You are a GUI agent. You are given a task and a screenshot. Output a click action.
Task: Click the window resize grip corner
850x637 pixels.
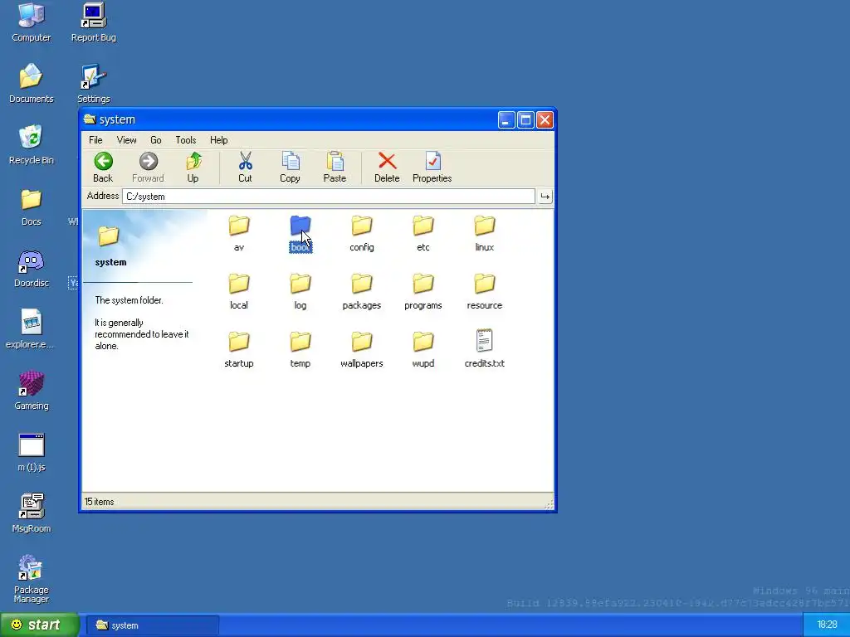(549, 504)
